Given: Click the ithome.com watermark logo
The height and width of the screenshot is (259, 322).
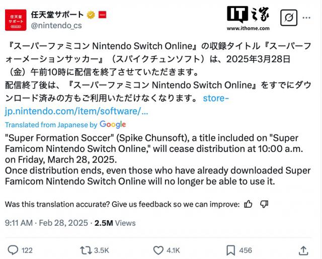Looking at the screenshot, I should (x=248, y=19).
